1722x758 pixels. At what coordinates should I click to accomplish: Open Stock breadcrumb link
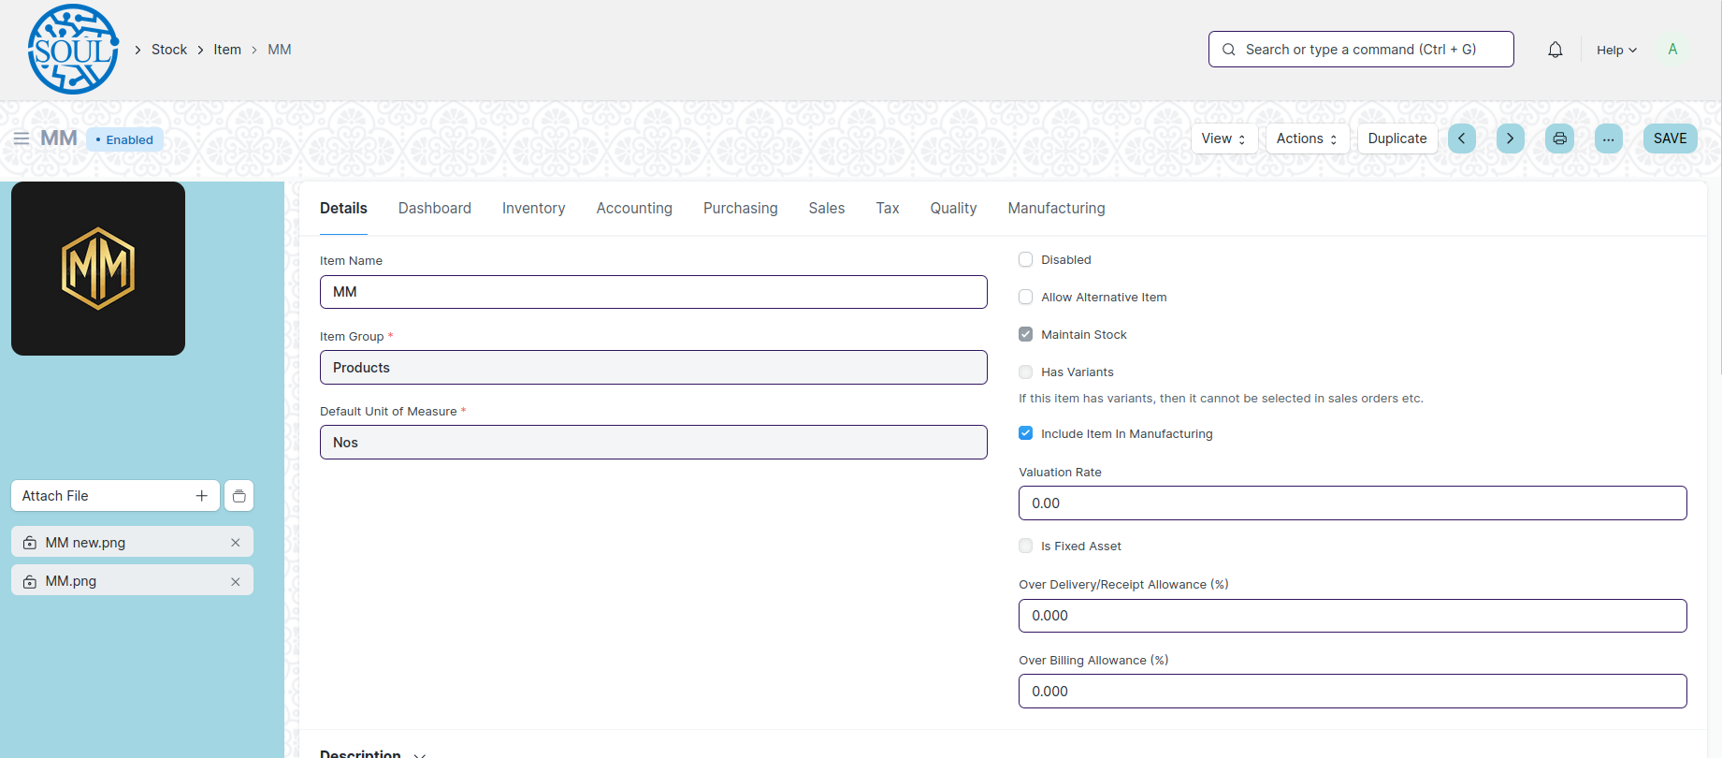pyautogui.click(x=169, y=50)
